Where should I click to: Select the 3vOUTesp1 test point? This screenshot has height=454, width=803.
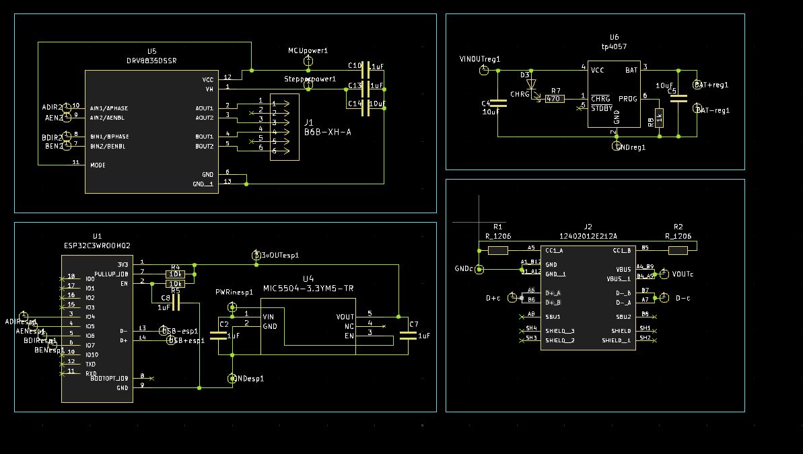pos(256,255)
